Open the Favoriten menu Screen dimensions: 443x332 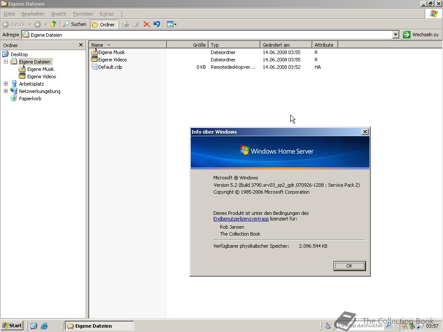(x=83, y=14)
